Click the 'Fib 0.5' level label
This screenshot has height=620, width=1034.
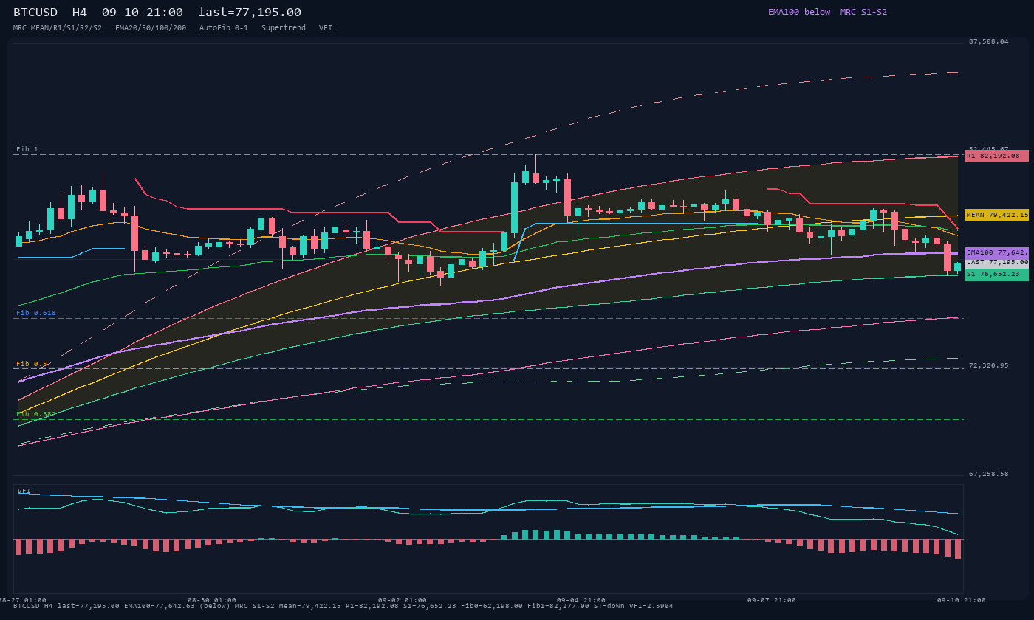32,364
